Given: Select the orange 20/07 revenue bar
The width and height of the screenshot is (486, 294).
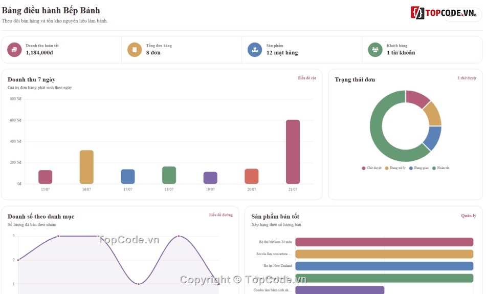Looking at the screenshot, I should coord(251,176).
